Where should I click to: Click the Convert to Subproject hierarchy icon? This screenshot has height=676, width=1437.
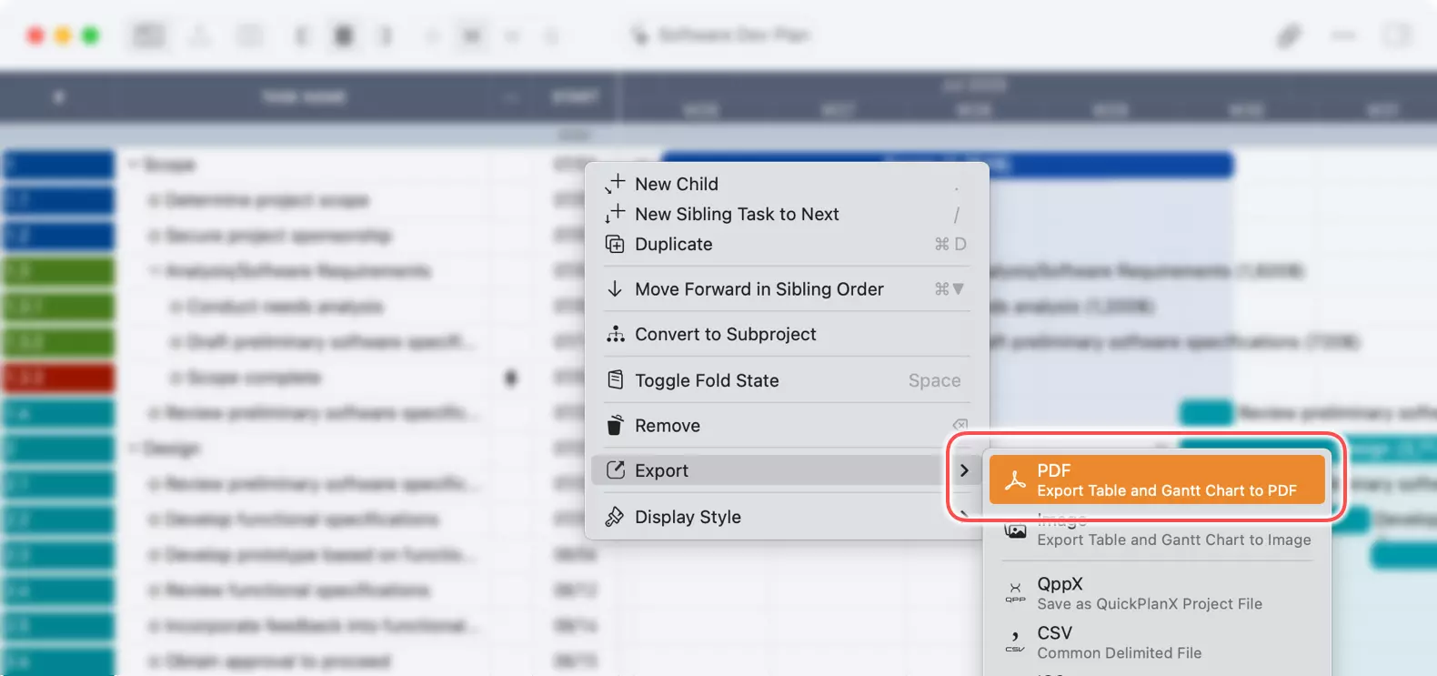point(616,334)
